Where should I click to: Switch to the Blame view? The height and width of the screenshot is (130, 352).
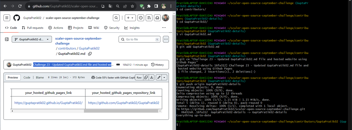[x=40, y=77]
